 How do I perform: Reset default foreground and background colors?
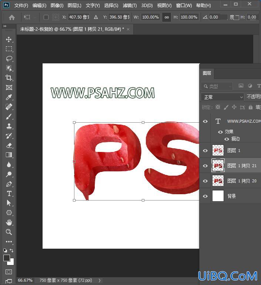coord(5,251)
